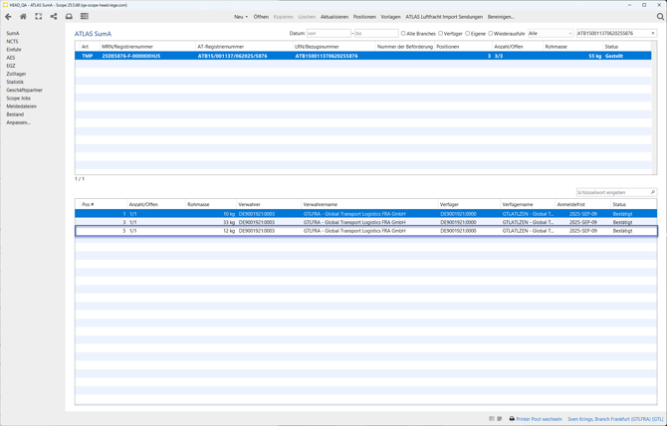
Task: Open Statistik in the sidebar
Action: 15,82
